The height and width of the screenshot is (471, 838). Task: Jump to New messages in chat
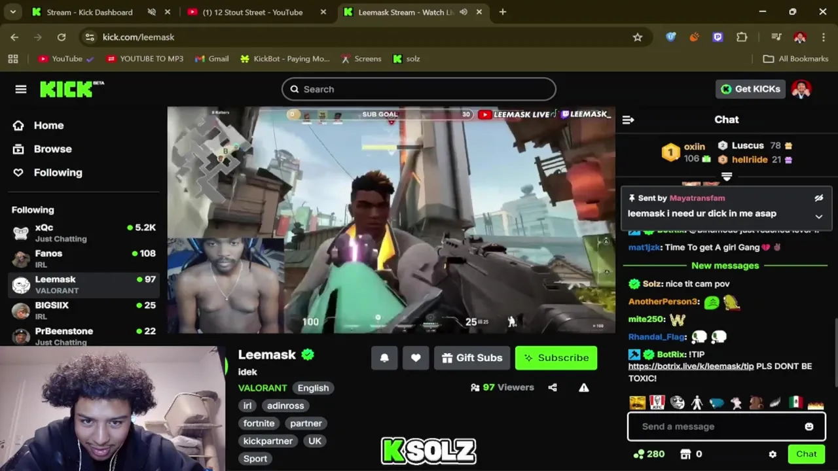725,266
